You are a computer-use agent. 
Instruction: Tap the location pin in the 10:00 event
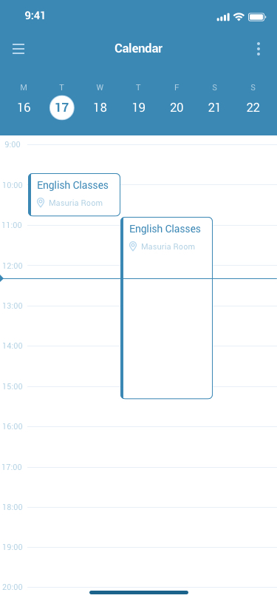pos(41,203)
